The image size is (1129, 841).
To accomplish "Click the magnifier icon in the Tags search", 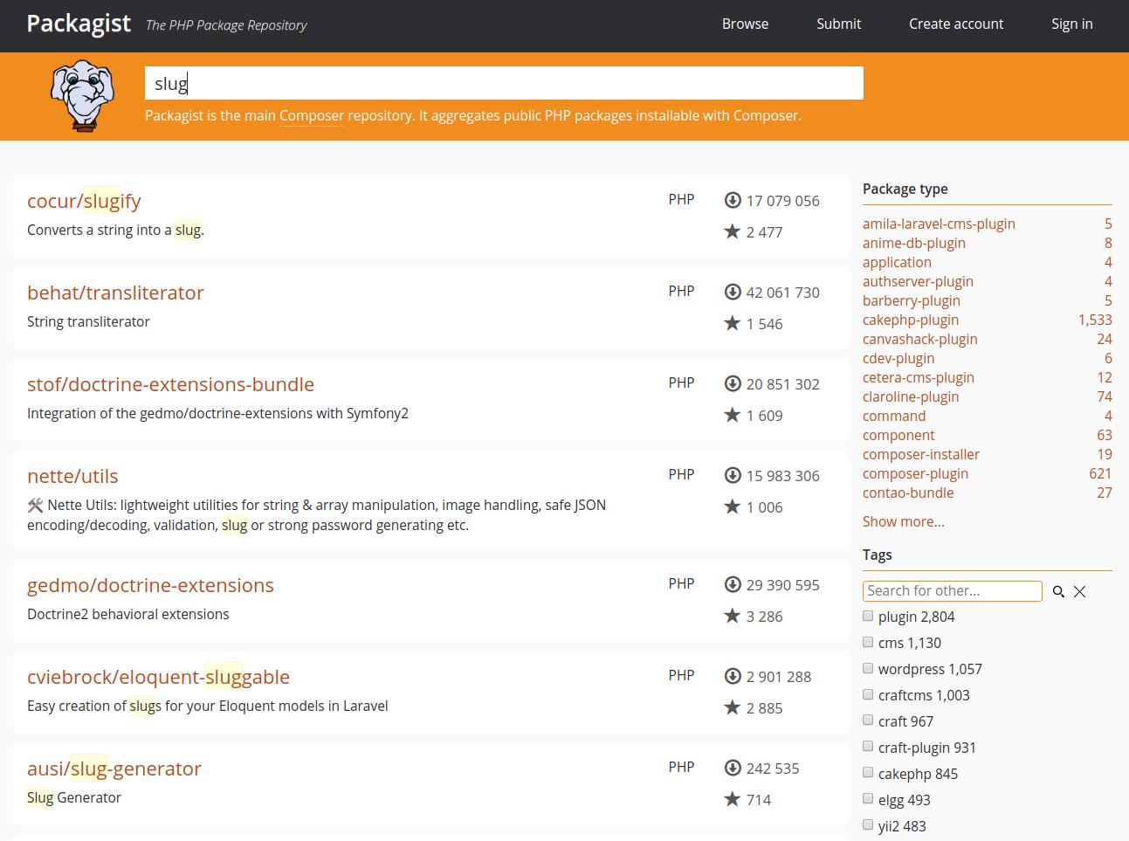I will coord(1059,591).
